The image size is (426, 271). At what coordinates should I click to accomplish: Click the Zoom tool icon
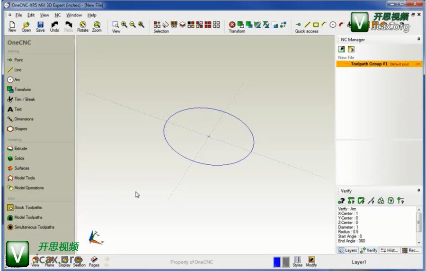tap(97, 25)
